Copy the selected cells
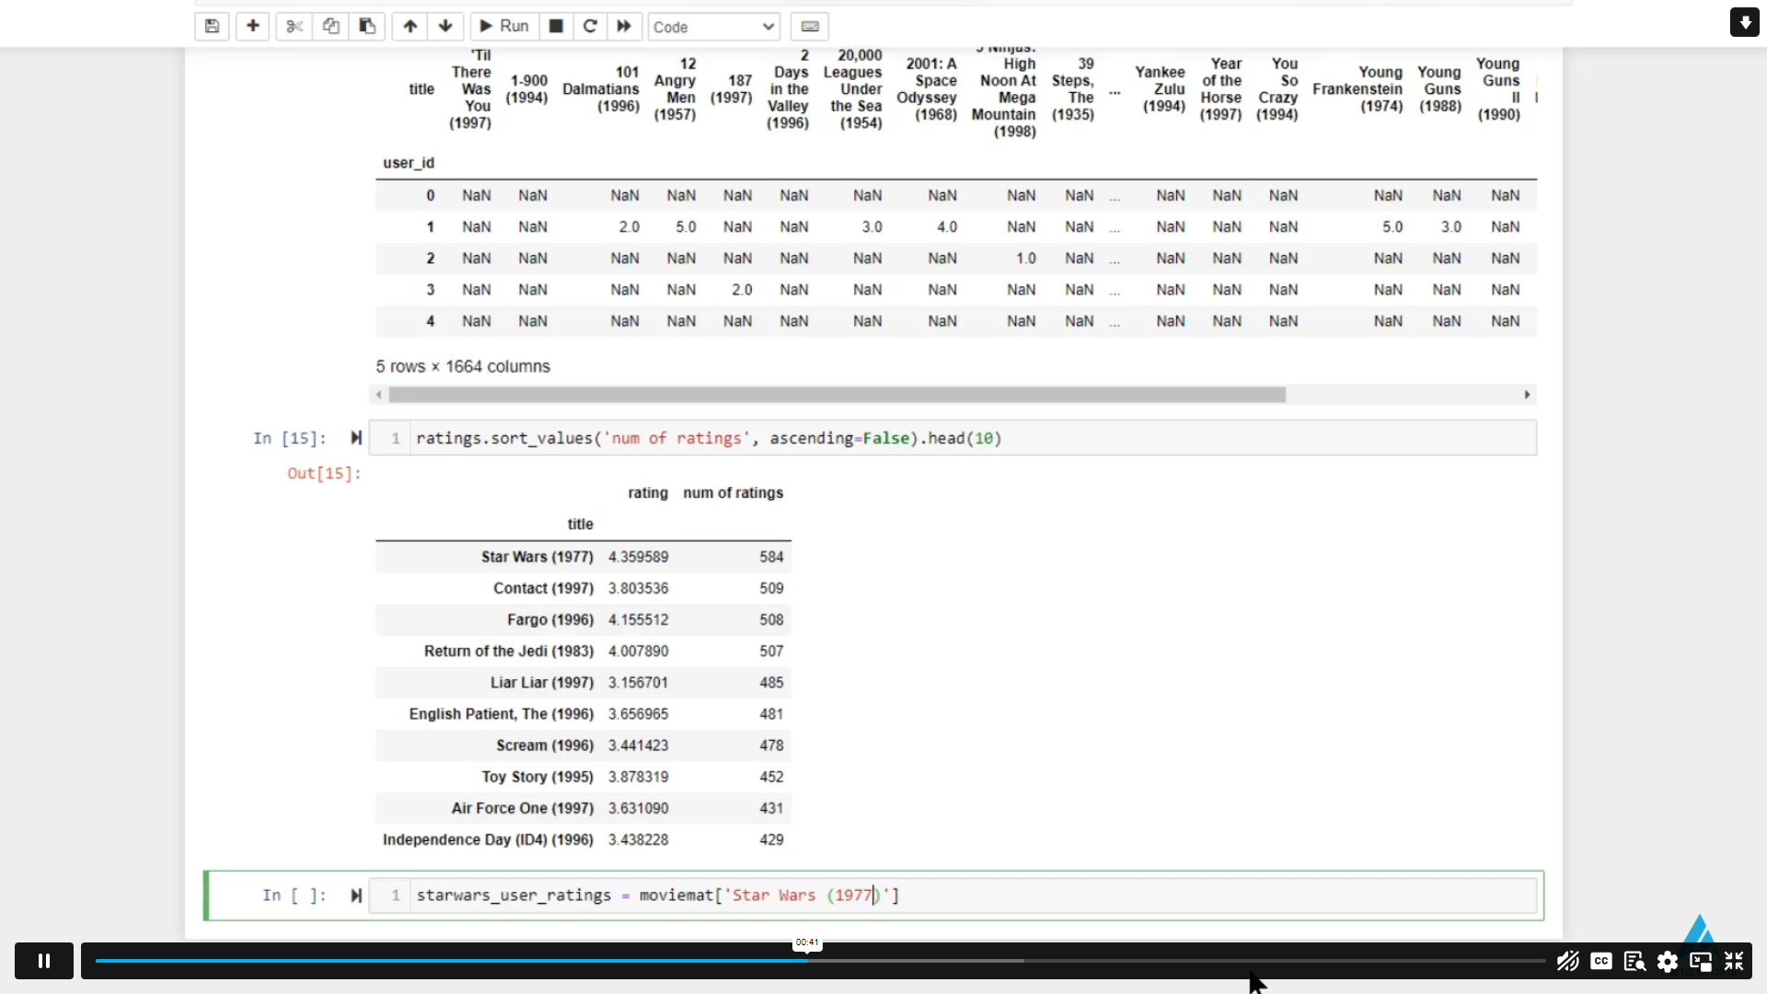This screenshot has width=1767, height=994. point(331,27)
